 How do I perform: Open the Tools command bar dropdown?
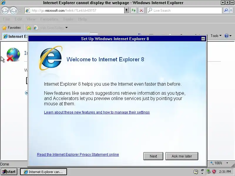pos(216,36)
